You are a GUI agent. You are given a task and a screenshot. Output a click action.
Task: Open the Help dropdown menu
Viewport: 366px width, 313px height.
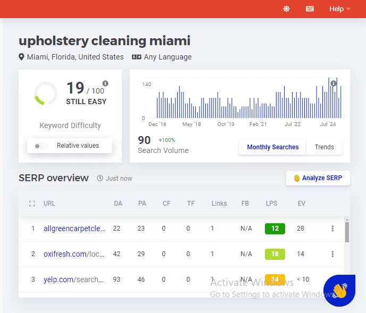(x=339, y=9)
